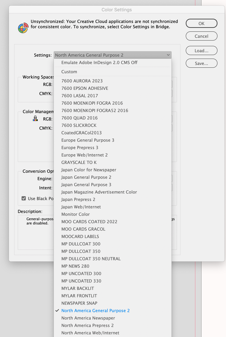Screen dimensions: 226x337
Task: Pick 7600 AURORA 2023 preset
Action: point(112,81)
